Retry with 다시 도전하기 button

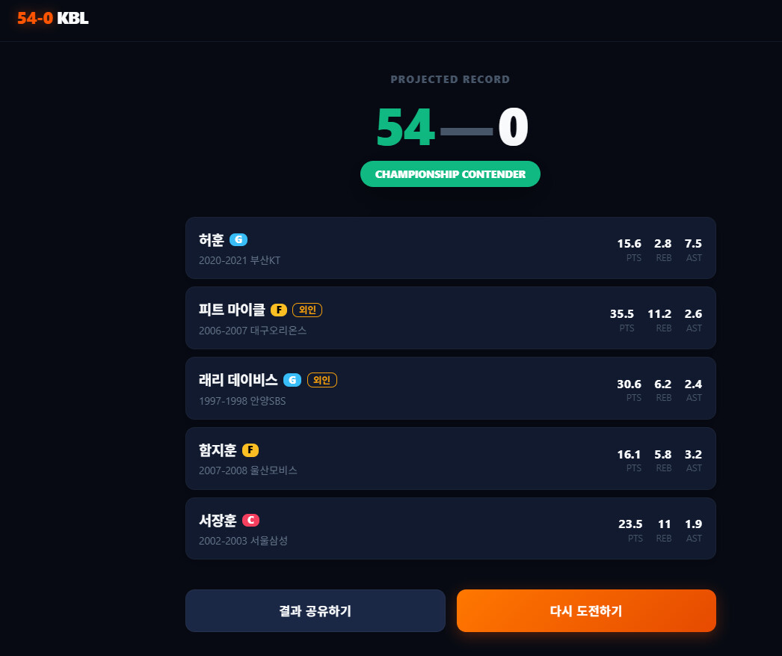click(x=586, y=610)
